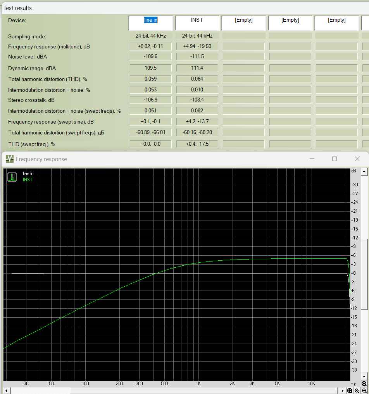Click the green INST legend label on graph
The image size is (369, 394).
tap(28, 180)
